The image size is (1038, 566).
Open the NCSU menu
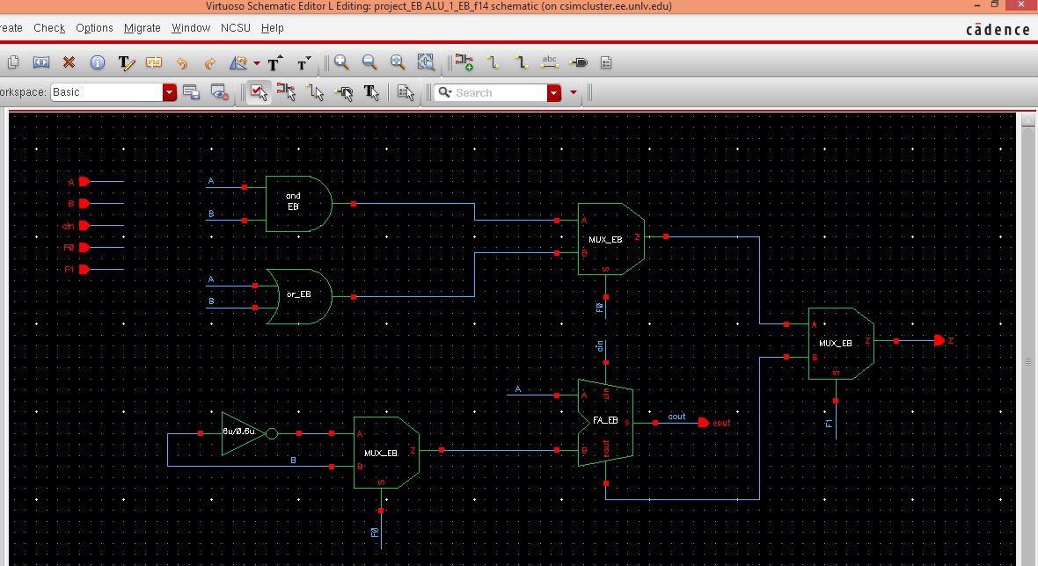(236, 27)
